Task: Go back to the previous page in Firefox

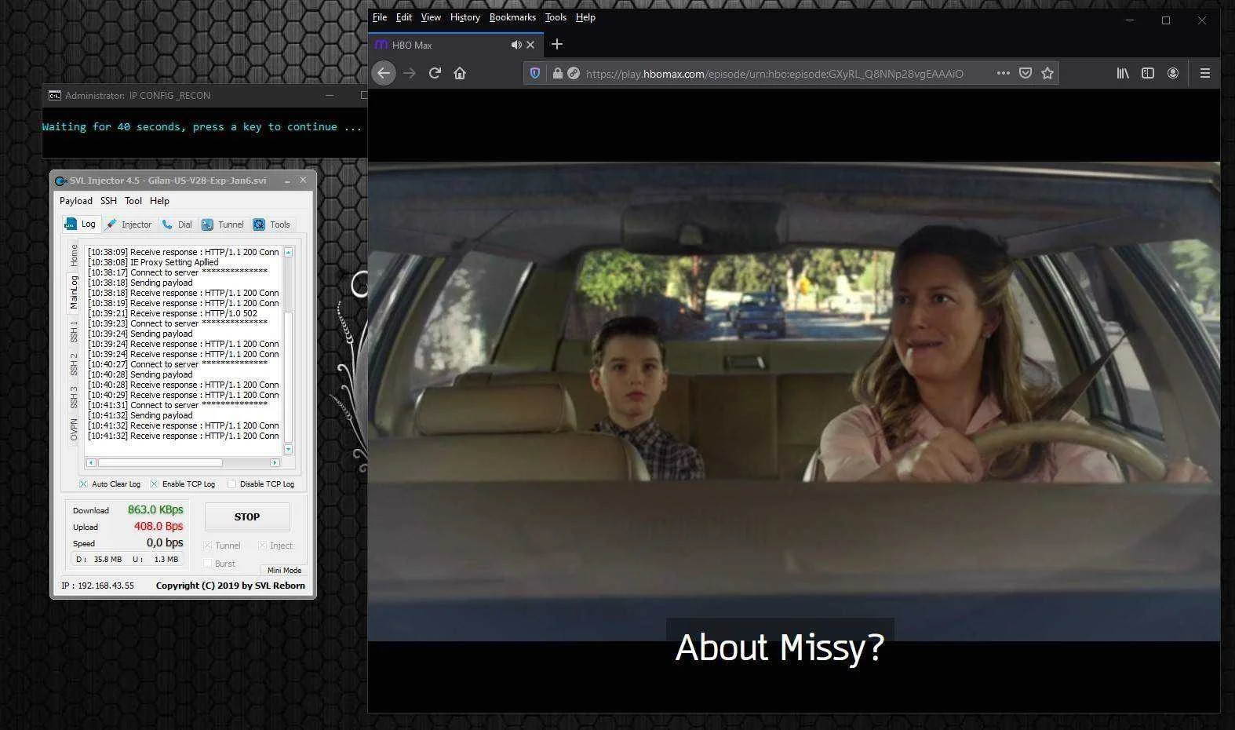Action: [x=383, y=73]
